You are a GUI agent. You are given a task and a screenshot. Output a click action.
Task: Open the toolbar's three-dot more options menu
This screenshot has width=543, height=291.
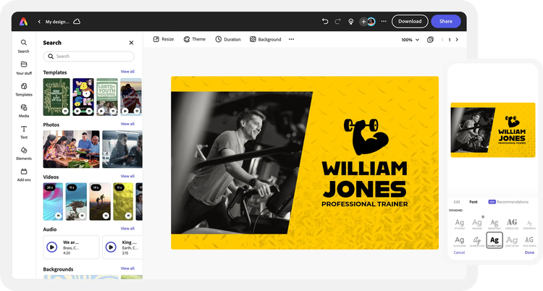pyautogui.click(x=291, y=39)
